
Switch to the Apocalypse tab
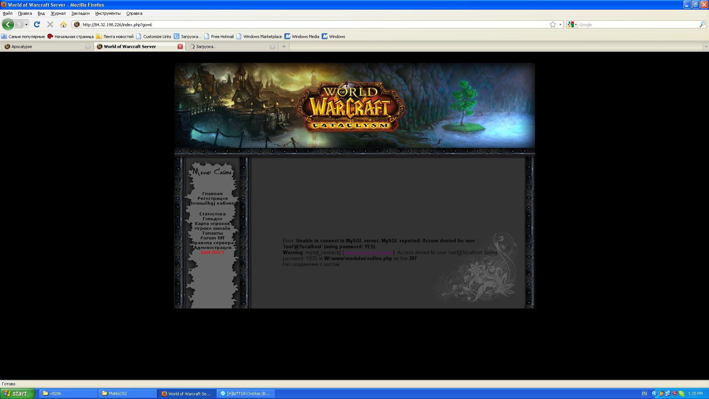click(44, 46)
